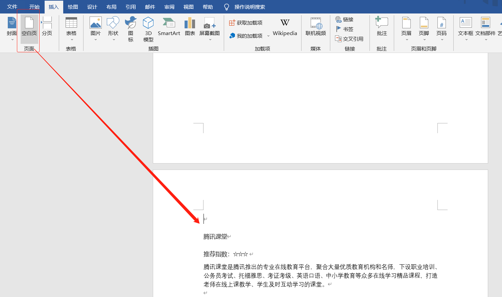Click the heading text 腾讯课堂
The height and width of the screenshot is (297, 502).
click(215, 237)
